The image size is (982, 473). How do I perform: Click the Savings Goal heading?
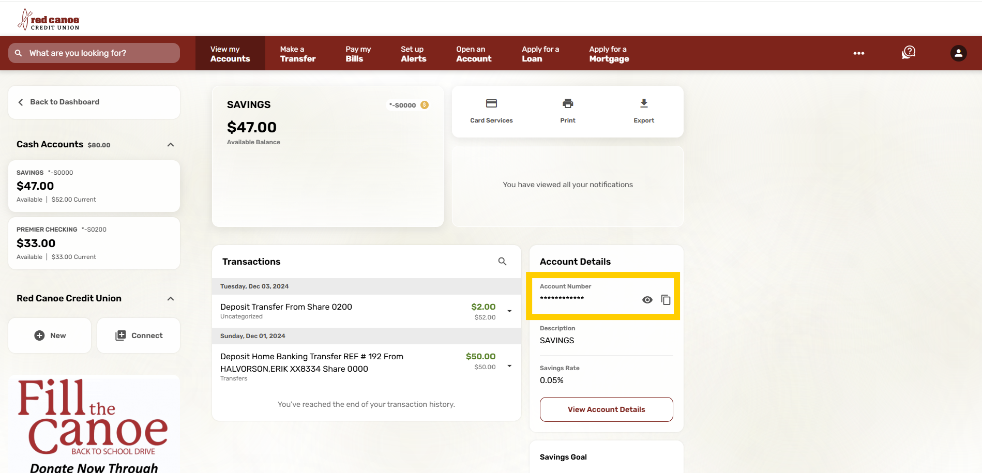pos(563,457)
